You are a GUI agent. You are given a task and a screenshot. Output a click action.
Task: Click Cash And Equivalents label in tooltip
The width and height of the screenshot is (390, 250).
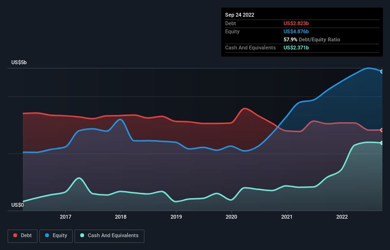250,48
